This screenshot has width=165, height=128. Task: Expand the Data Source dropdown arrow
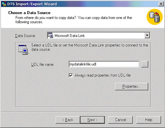pyautogui.click(x=147, y=35)
